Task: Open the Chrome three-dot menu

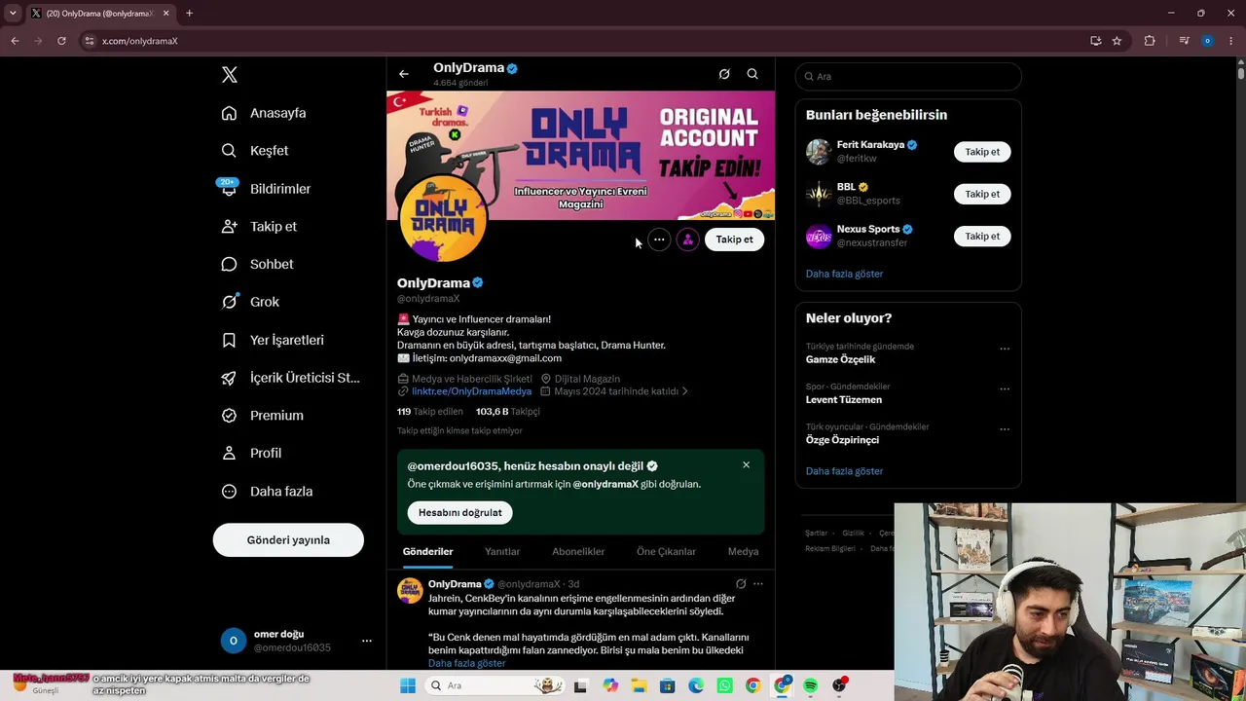Action: pyautogui.click(x=1231, y=41)
